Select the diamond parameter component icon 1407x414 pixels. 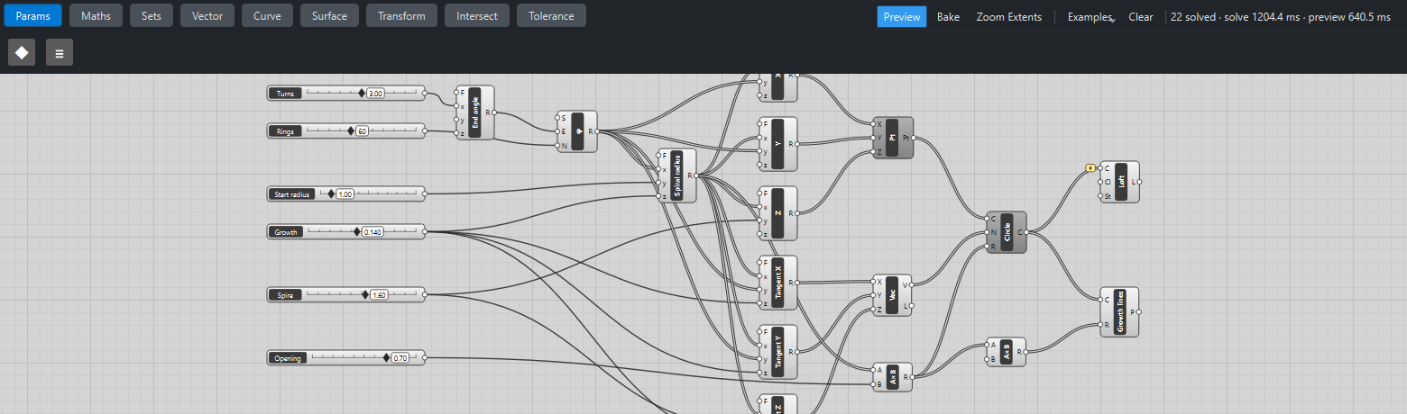pyautogui.click(x=22, y=52)
